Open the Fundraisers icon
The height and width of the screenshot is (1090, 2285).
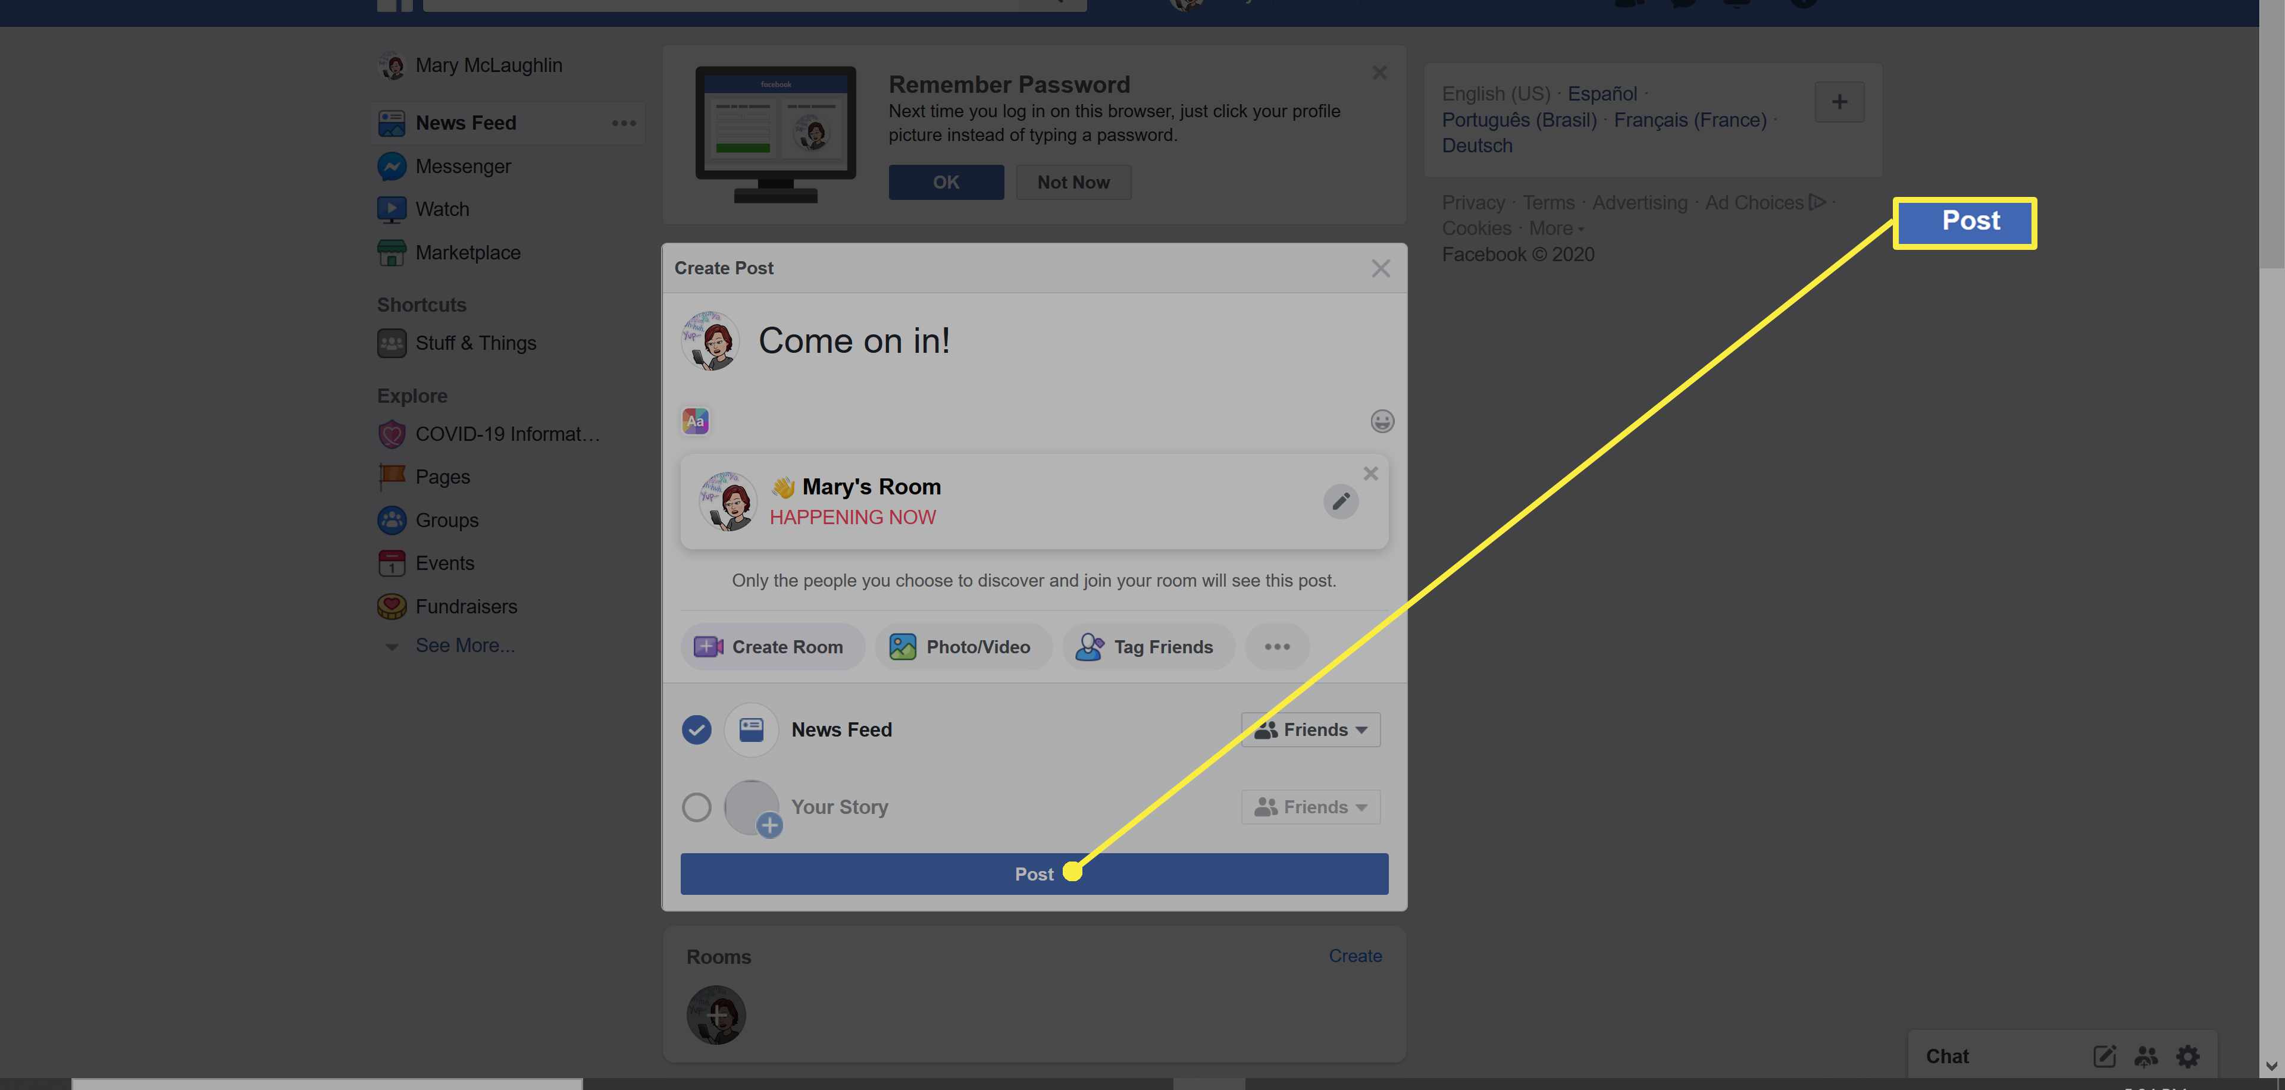click(391, 607)
